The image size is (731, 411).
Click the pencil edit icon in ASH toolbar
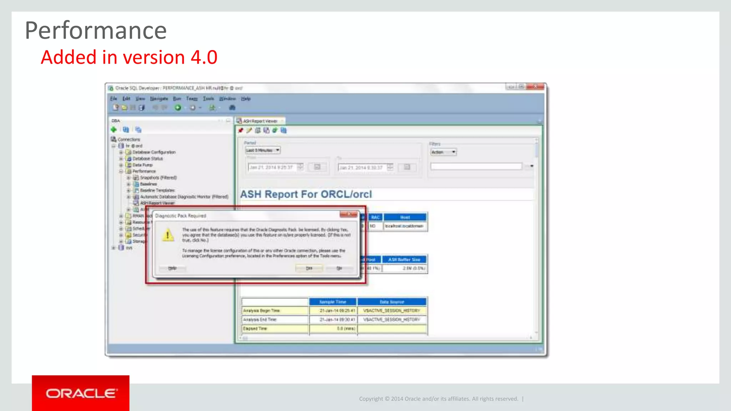[x=249, y=130]
